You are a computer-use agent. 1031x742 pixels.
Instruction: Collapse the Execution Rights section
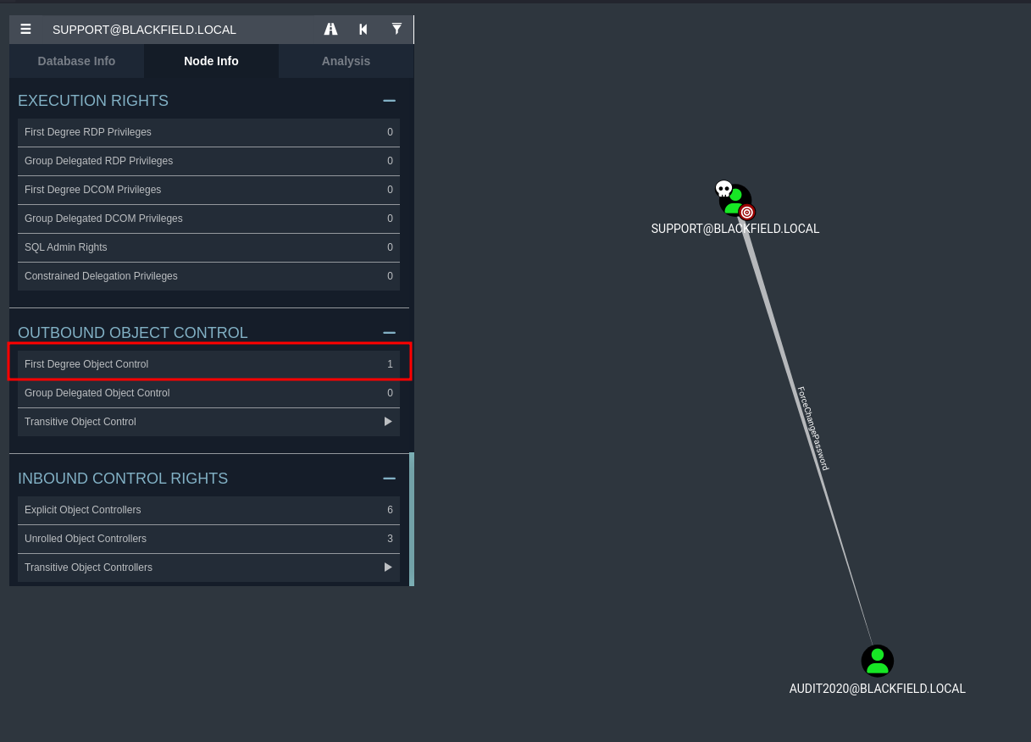(x=389, y=101)
